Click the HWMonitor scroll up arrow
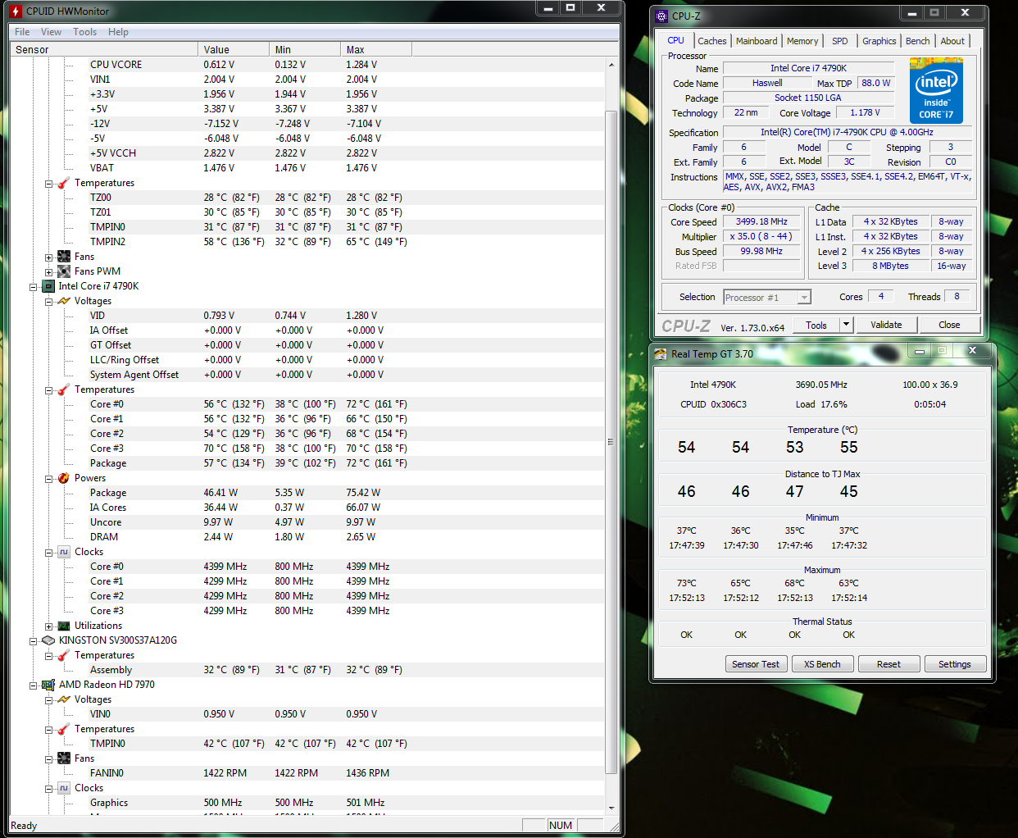1018x838 pixels. 611,64
